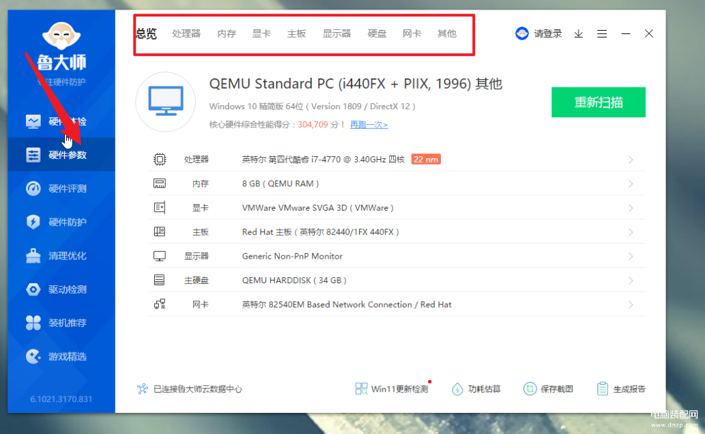Expand the 主硬盘 row chevron
Viewport: 705px width, 434px height.
(631, 280)
